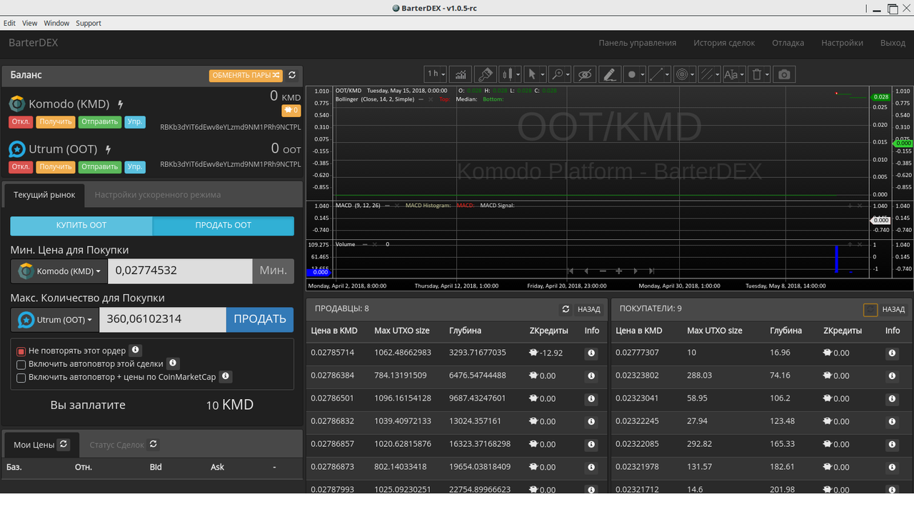
Task: Click Откл. for Komodo (KMD)
Action: pos(21,121)
